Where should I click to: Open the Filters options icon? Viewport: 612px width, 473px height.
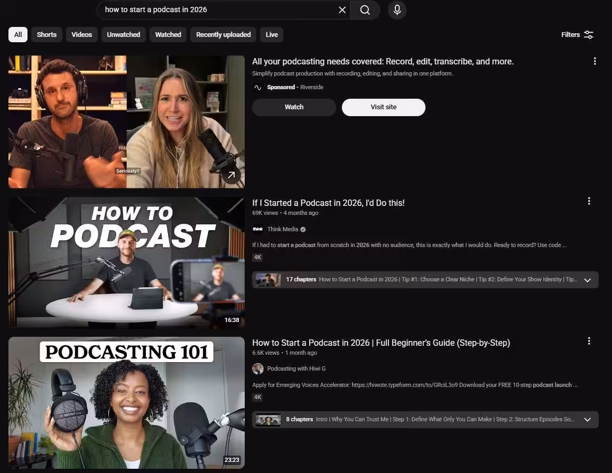[588, 35]
